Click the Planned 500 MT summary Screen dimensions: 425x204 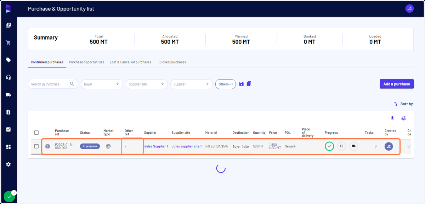(x=241, y=40)
